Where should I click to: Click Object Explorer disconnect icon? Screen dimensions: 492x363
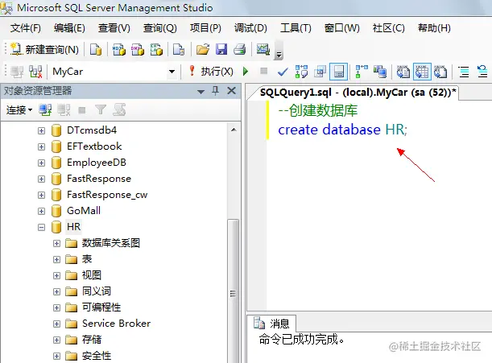tap(64, 110)
